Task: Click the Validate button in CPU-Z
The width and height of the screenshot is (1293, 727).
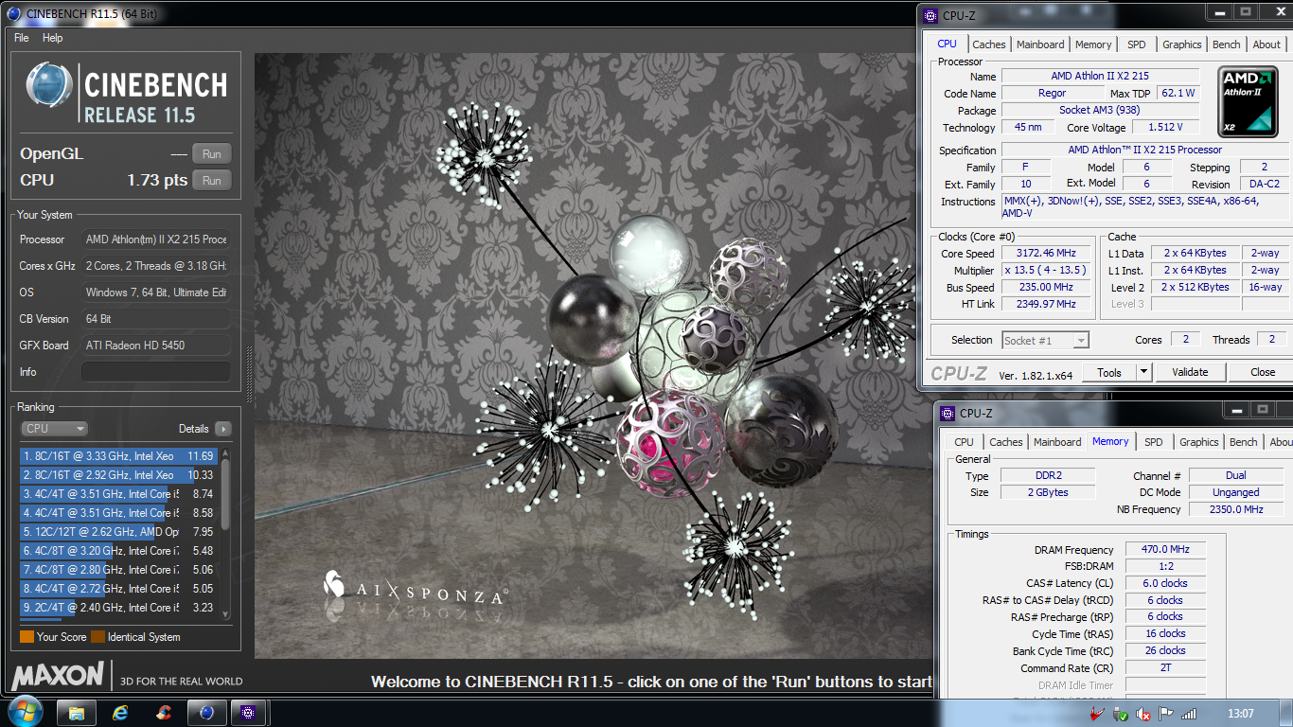Action: click(x=1190, y=372)
